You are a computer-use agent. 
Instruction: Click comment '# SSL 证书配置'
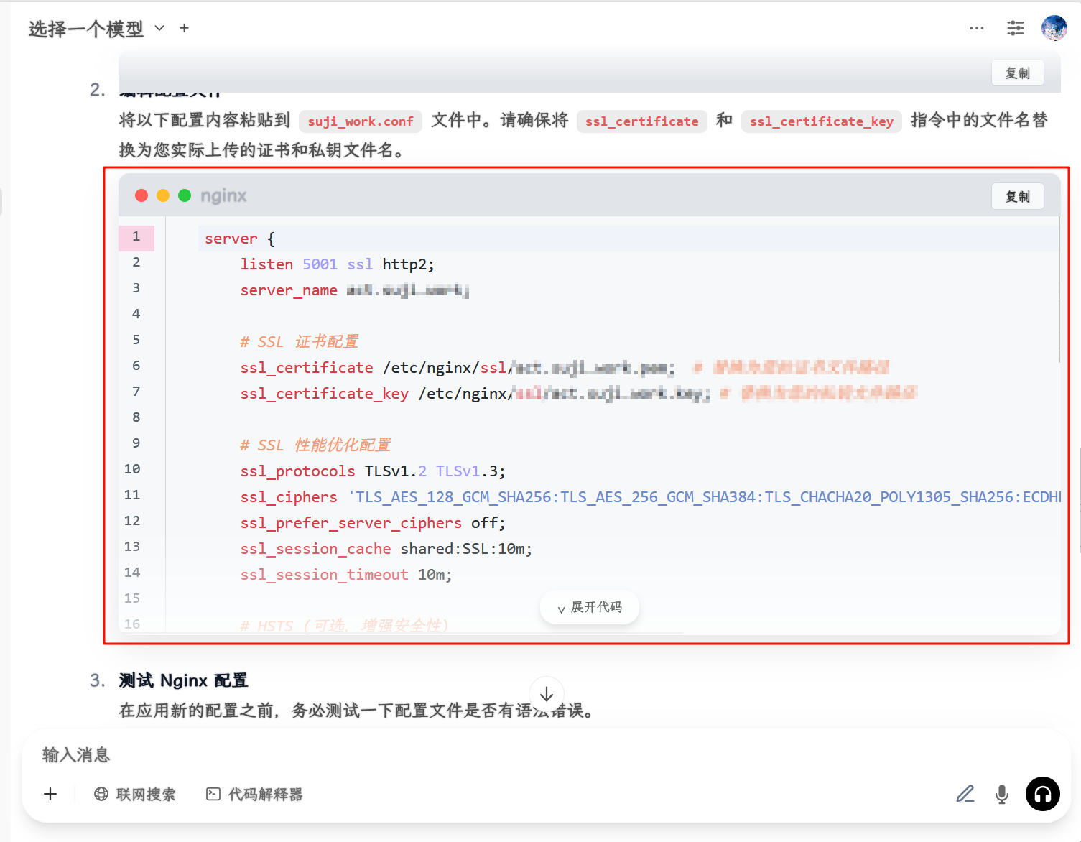tap(299, 342)
